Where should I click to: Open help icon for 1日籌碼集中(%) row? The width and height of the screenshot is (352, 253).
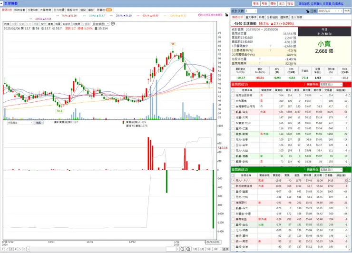point(270,50)
